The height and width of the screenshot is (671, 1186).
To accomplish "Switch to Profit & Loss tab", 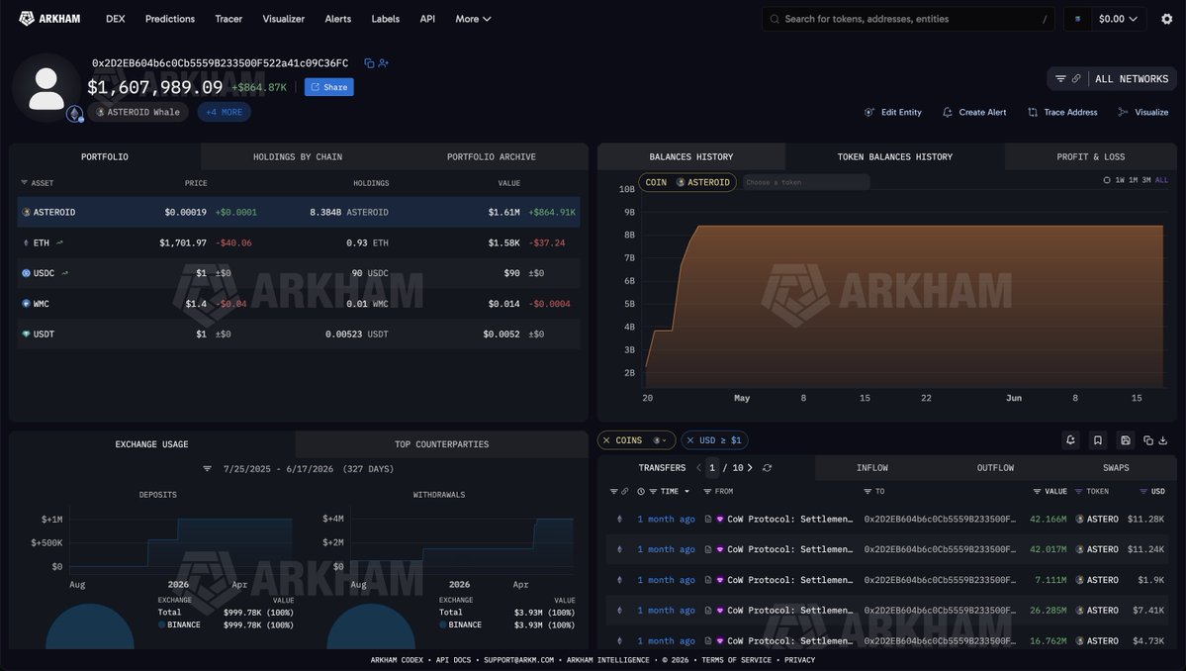I will tap(1091, 156).
